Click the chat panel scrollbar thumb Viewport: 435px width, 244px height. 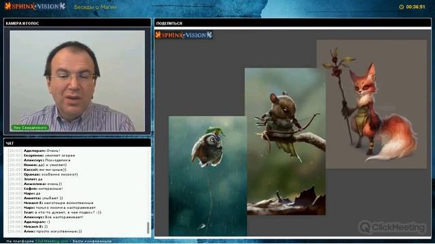click(148, 228)
